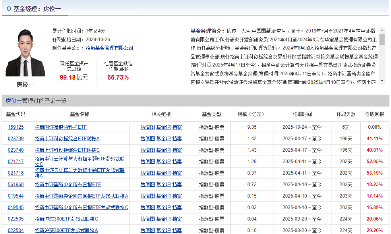
Task: Open 招商上证科创板综合ETF联接C link
Action: click(67, 150)
